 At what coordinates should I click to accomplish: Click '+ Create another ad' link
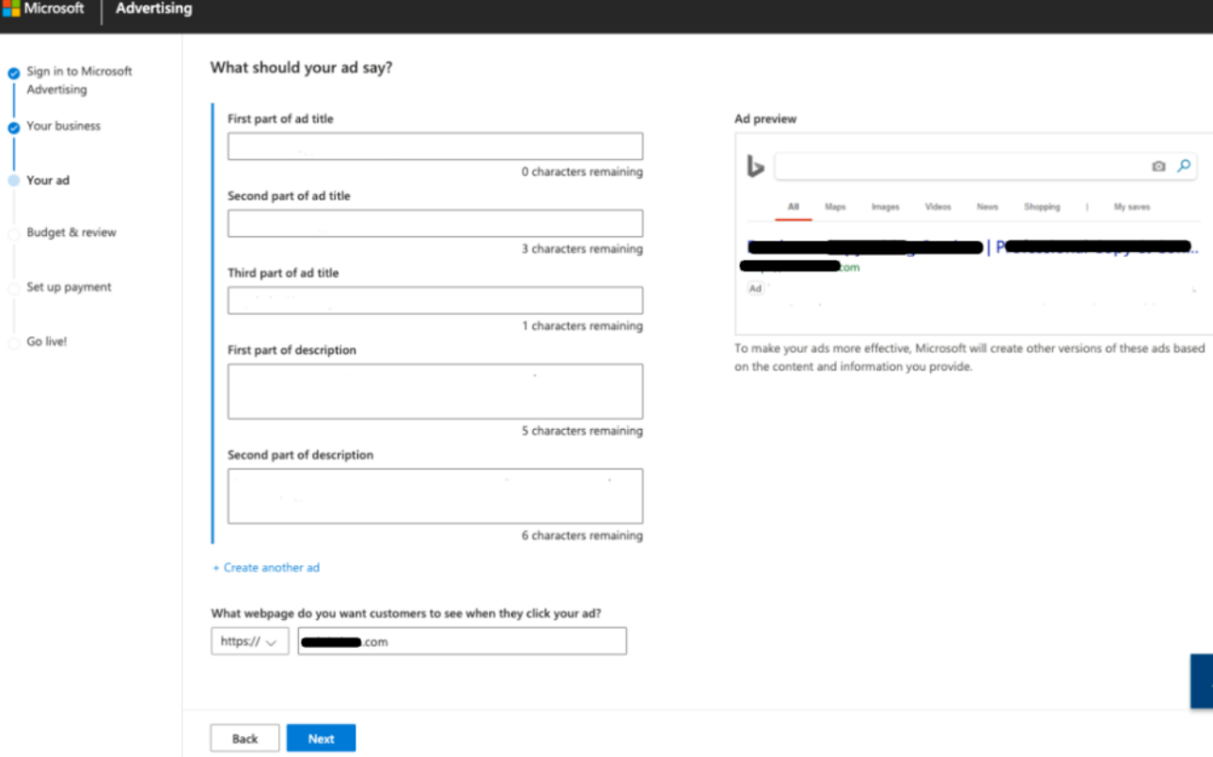coord(266,568)
